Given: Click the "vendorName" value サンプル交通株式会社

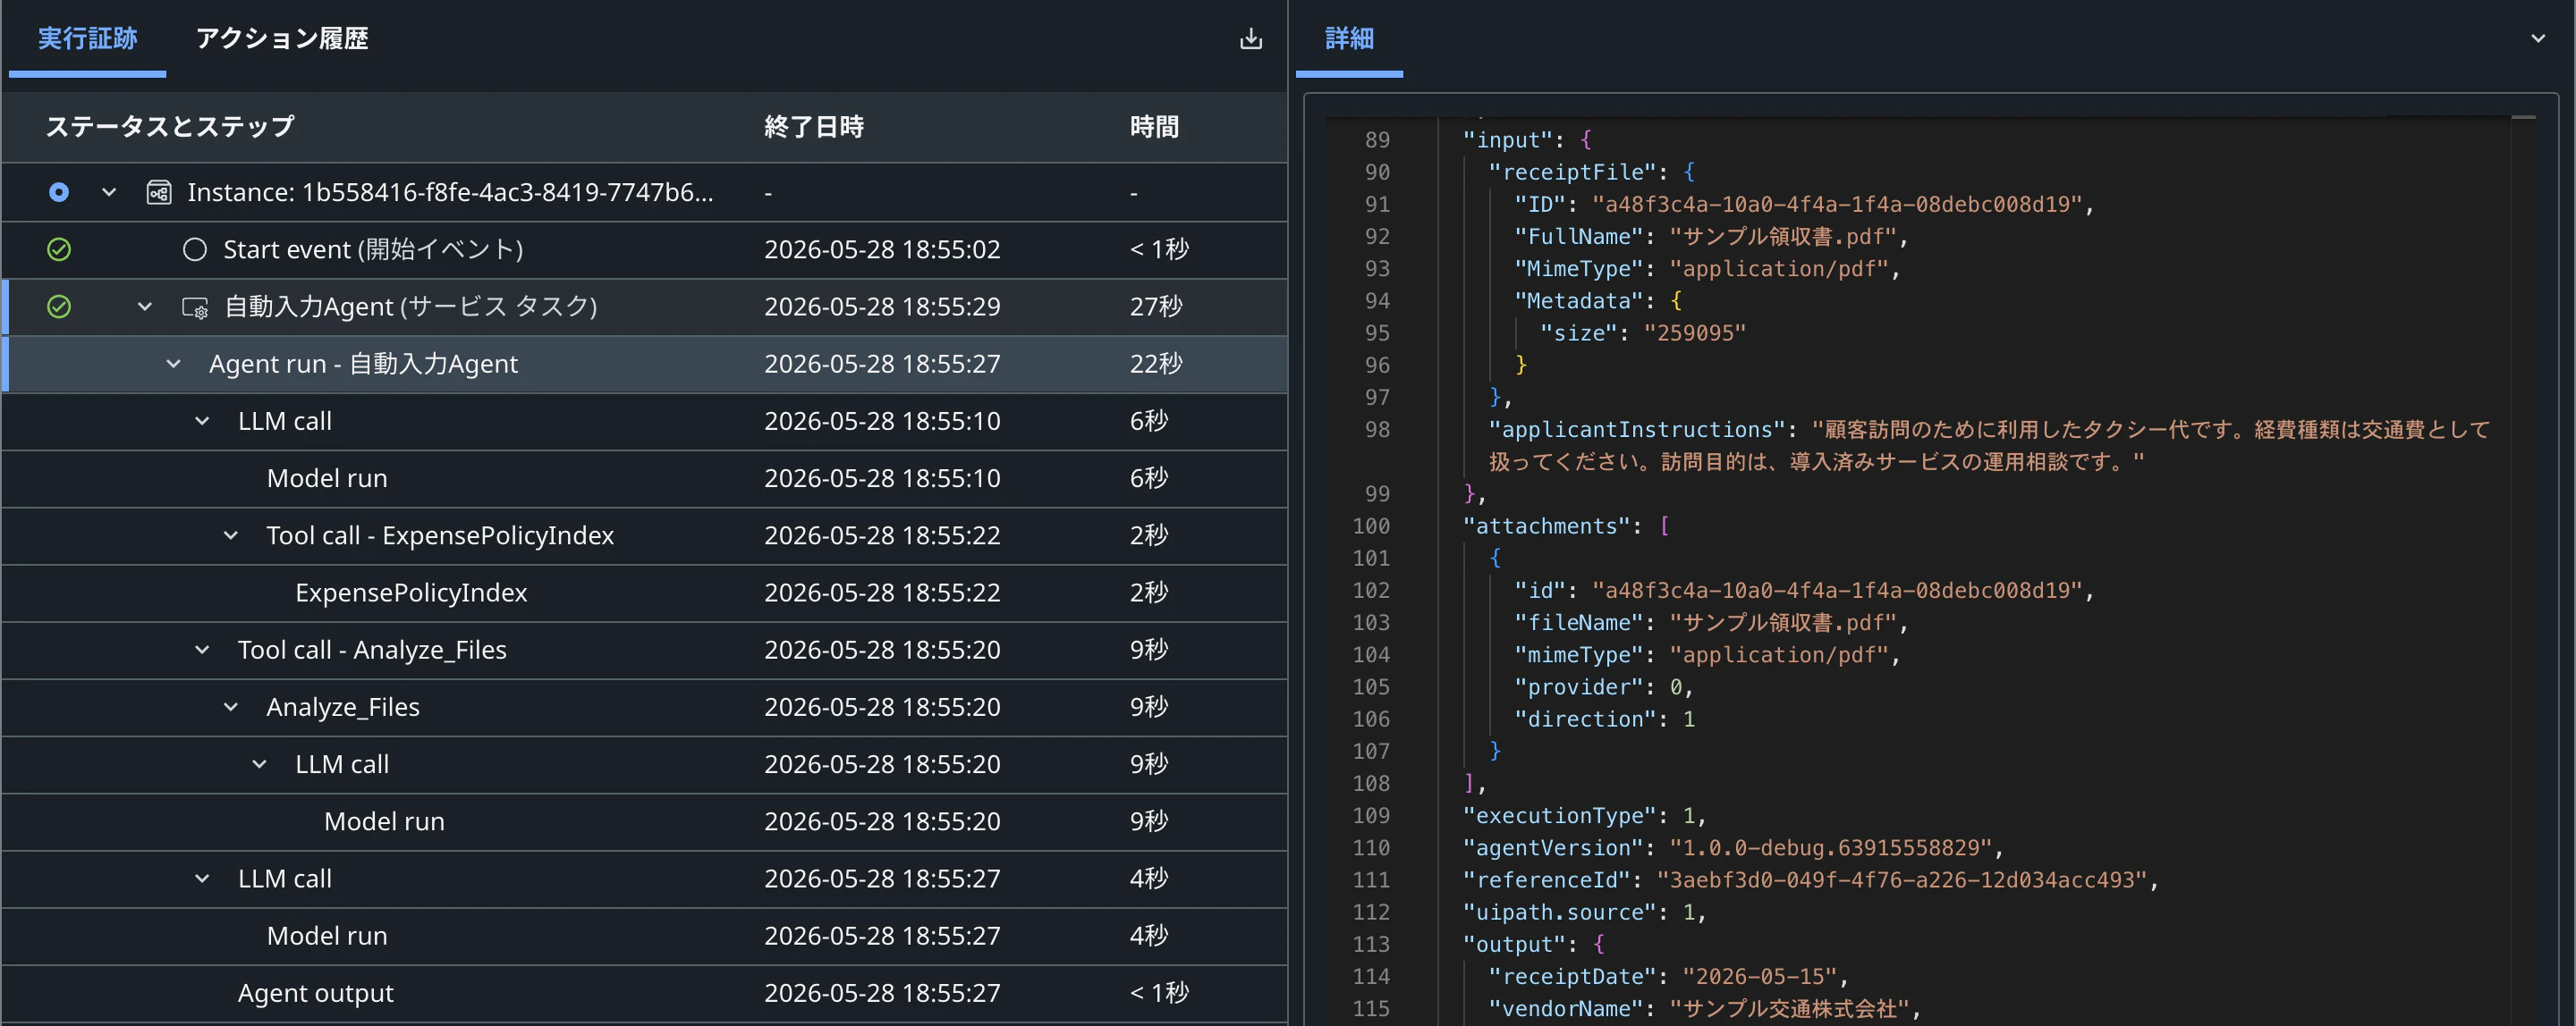Looking at the screenshot, I should tap(1788, 1009).
